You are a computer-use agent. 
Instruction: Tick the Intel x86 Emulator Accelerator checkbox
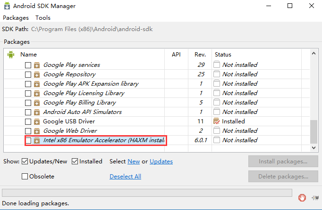28,140
